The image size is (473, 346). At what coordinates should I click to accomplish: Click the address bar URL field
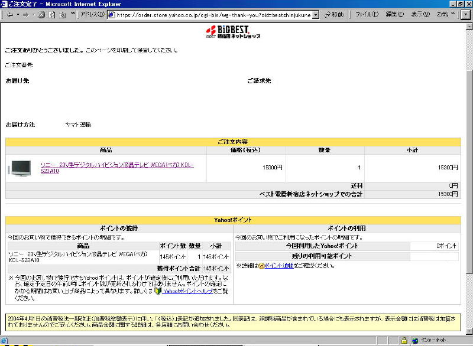(x=213, y=15)
